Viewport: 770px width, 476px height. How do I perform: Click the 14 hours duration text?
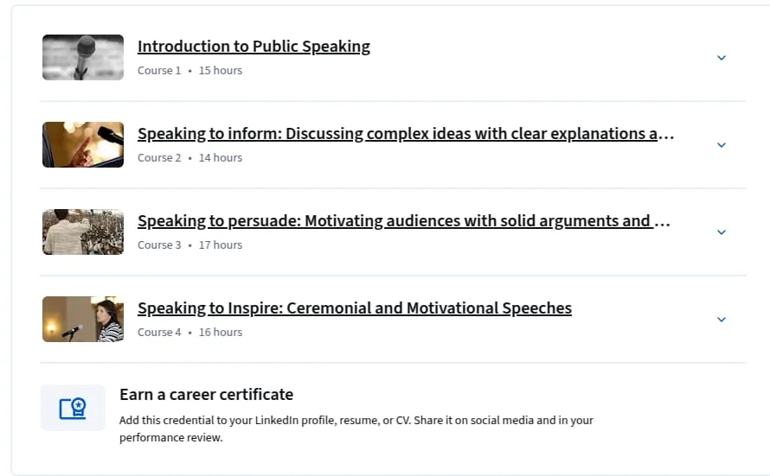221,158
